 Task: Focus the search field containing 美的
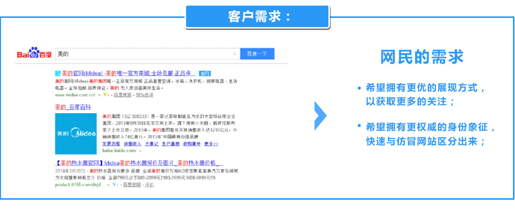(x=144, y=54)
